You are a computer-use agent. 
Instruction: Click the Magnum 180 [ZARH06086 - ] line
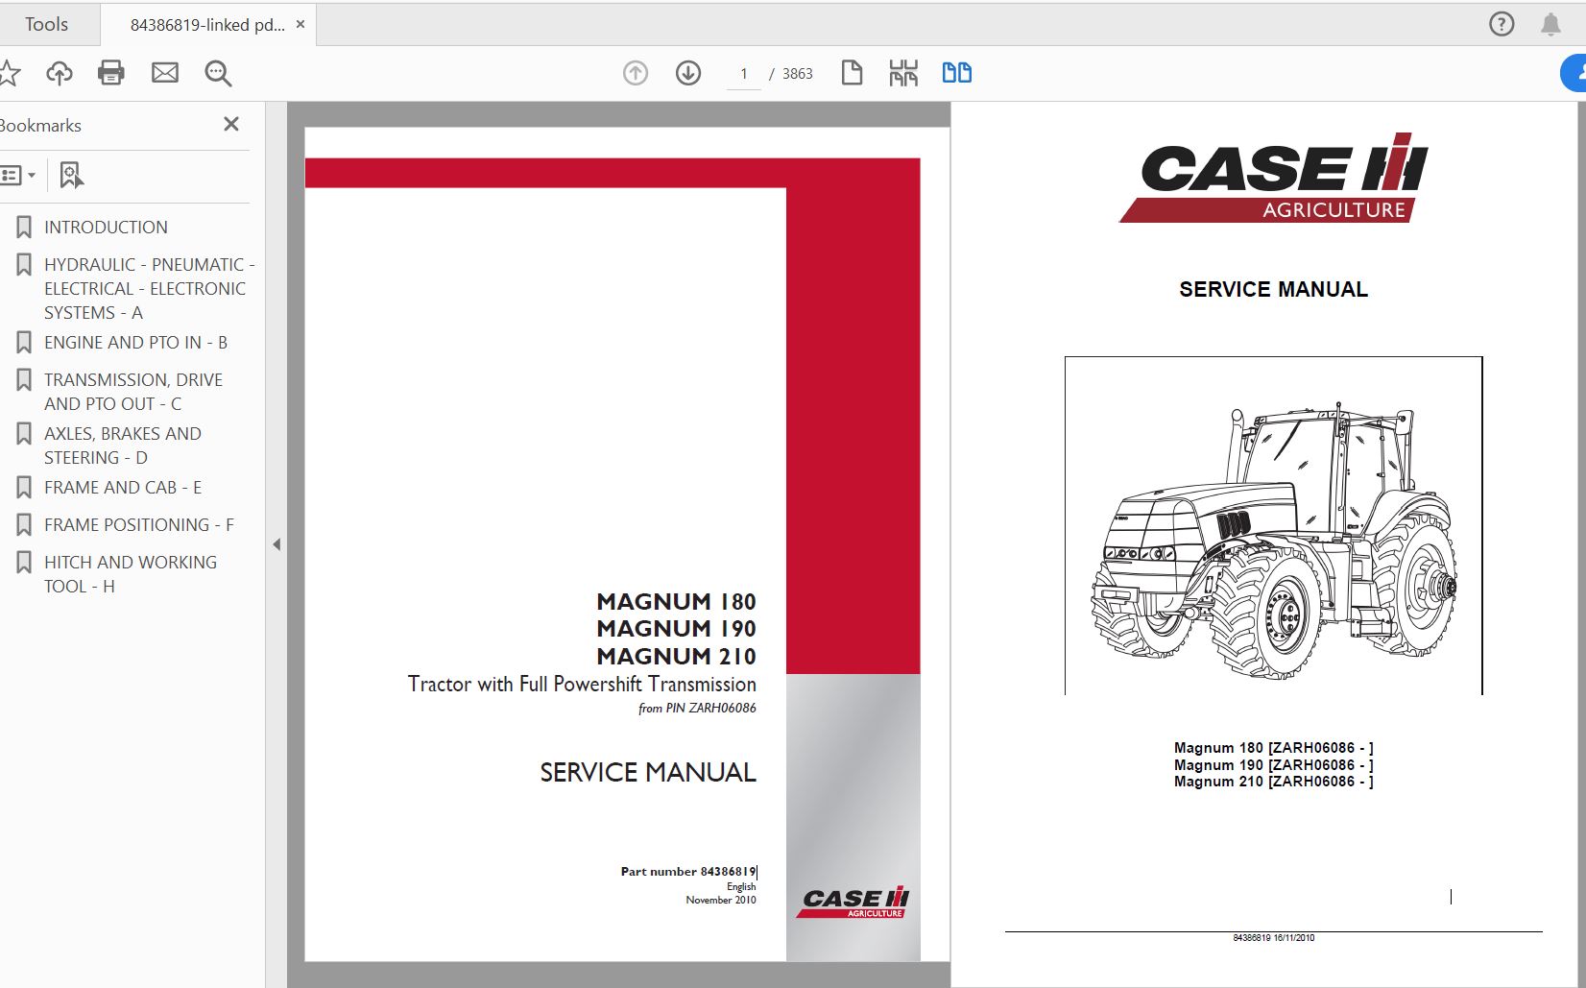click(x=1273, y=748)
